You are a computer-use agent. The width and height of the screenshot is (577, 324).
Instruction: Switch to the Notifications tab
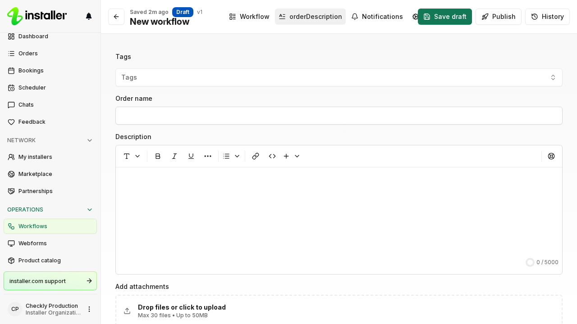(x=377, y=17)
